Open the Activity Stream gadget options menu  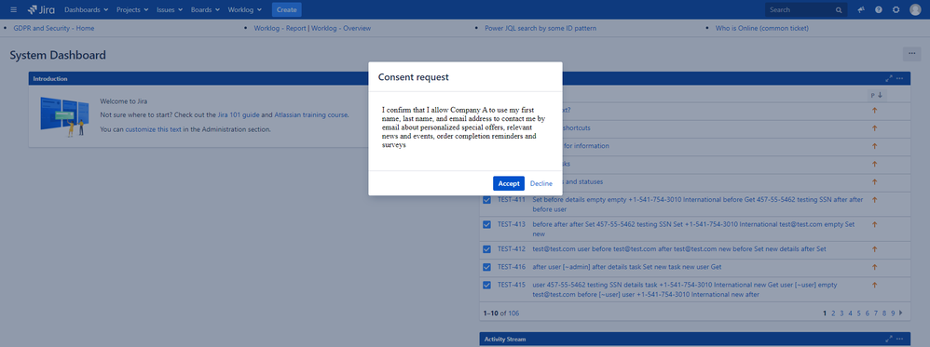coord(900,339)
